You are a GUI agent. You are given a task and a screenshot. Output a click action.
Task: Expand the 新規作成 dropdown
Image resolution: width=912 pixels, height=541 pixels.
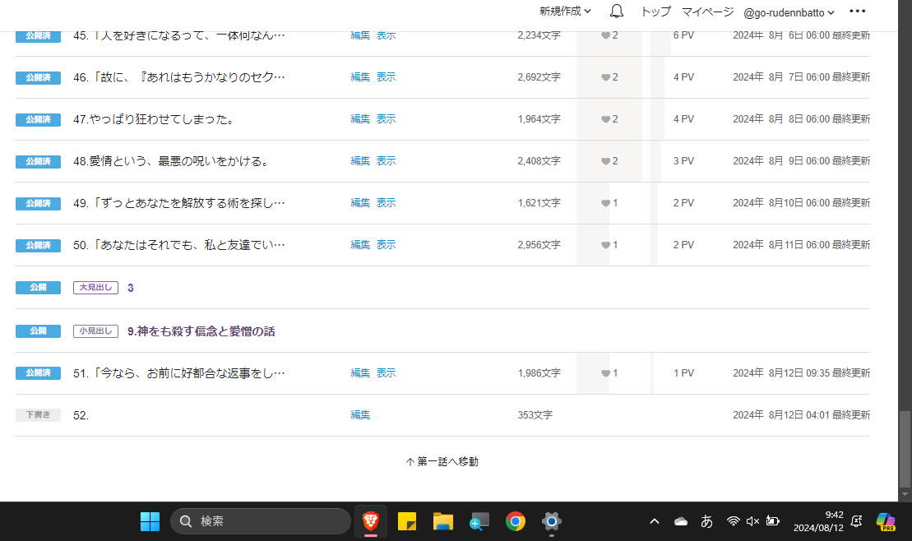pos(565,12)
